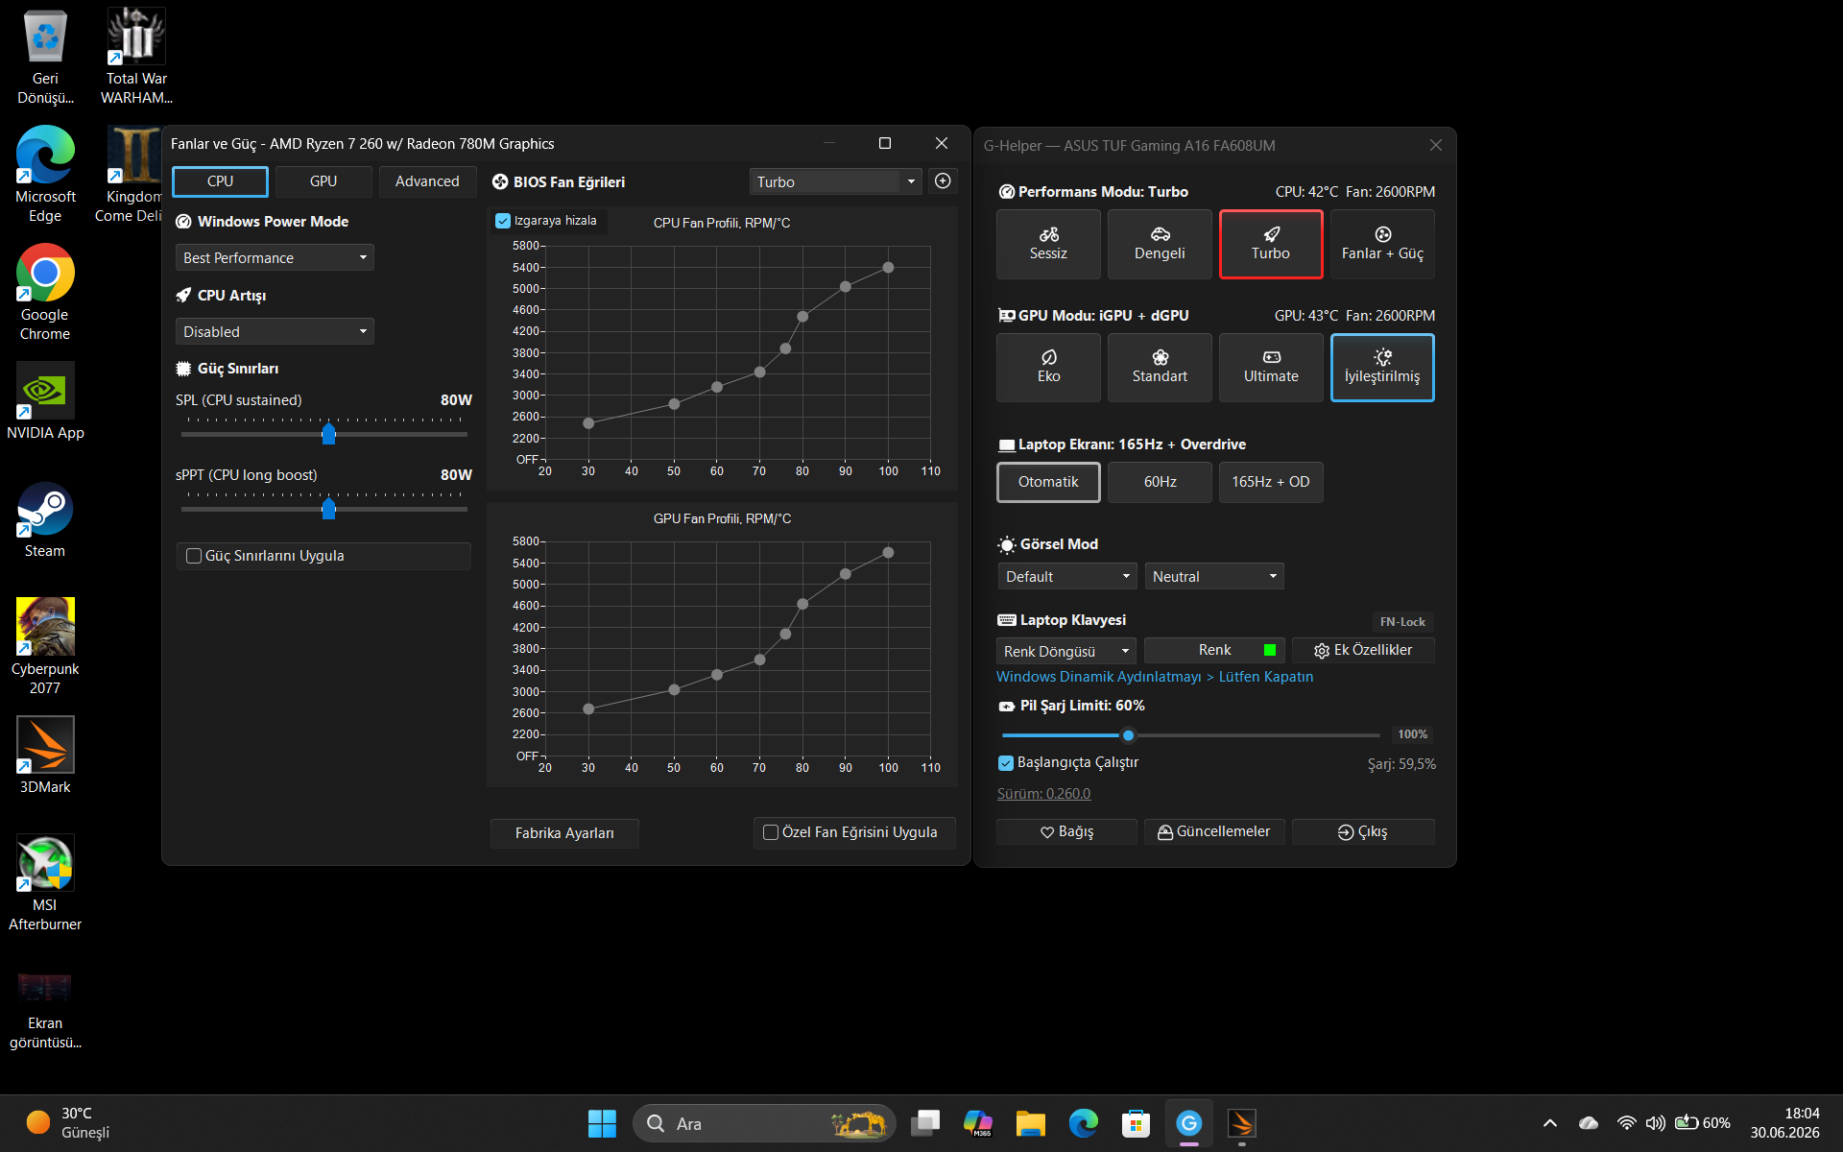This screenshot has height=1152, width=1843.
Task: Show hidden system tray icons
Action: point(1550,1123)
